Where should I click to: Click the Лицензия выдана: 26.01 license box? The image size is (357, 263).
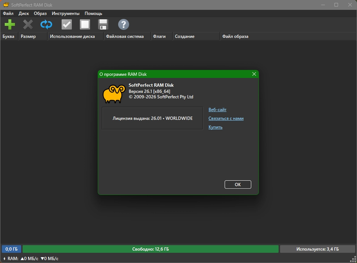click(x=152, y=118)
